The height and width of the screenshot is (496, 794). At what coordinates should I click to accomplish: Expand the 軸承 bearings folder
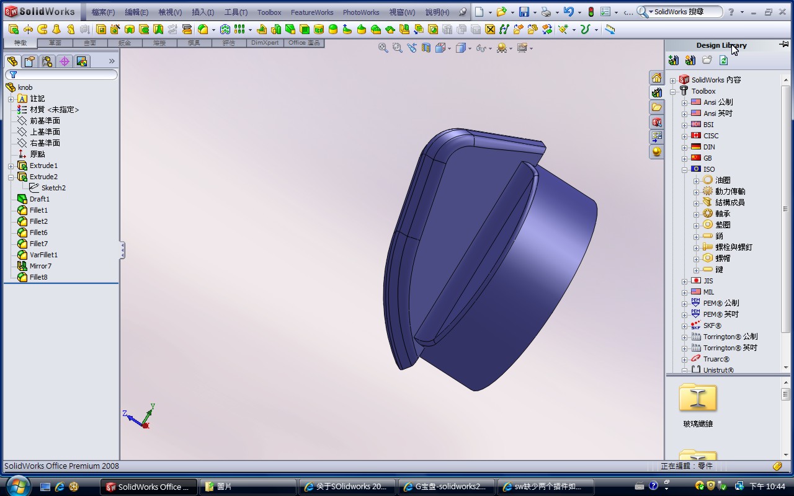pos(696,214)
